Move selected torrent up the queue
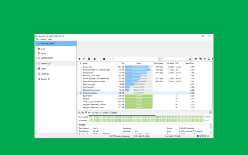This screenshot has height=155, width=248. click(x=110, y=59)
